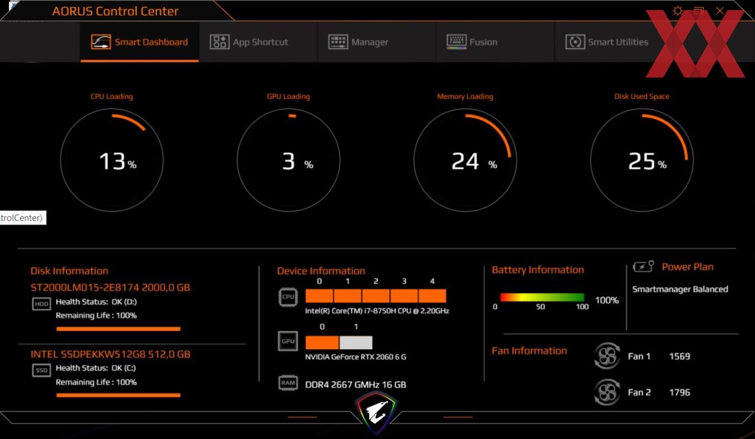Click the battery level color gradient bar

[x=542, y=297]
